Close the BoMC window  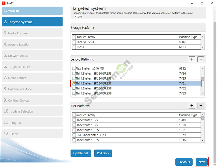pyautogui.click(x=212, y=3)
